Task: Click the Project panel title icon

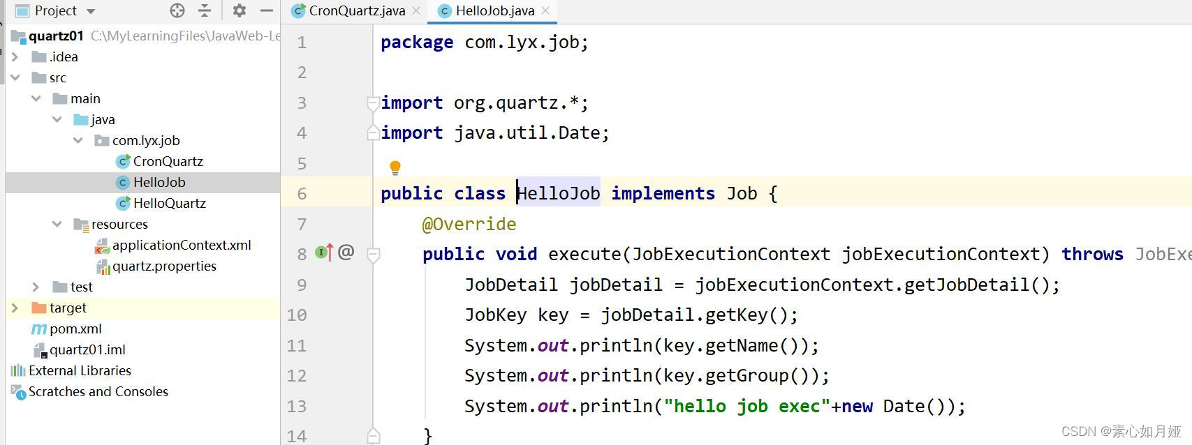Action: click(22, 10)
